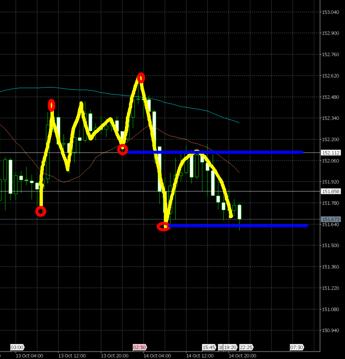Select the 07:30 time marker
The width and height of the screenshot is (345, 359).
(297, 347)
